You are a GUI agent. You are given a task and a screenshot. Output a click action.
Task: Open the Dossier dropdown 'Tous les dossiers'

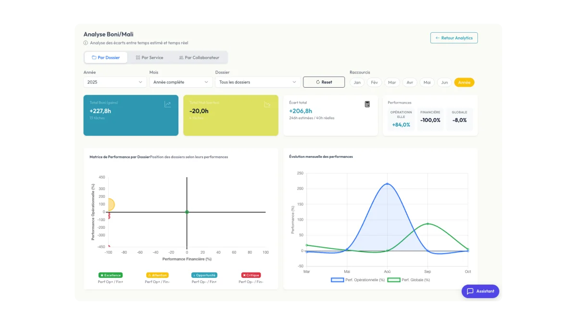[258, 82]
